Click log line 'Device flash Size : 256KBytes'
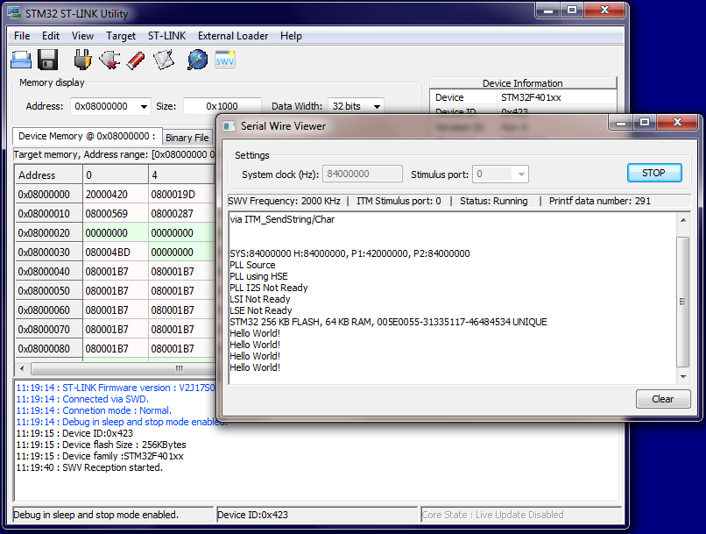706x534 pixels. pos(101,445)
